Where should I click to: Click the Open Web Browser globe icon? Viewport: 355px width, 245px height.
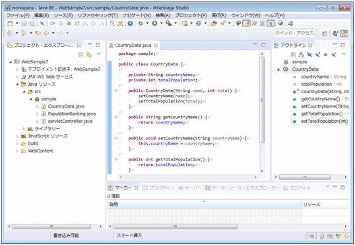pyautogui.click(x=280, y=23)
